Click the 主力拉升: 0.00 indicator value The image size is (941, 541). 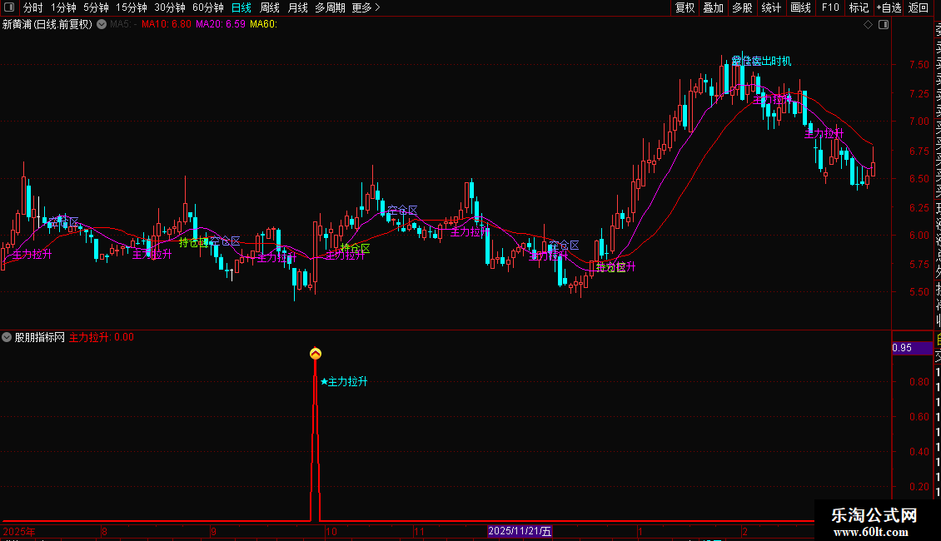point(102,337)
